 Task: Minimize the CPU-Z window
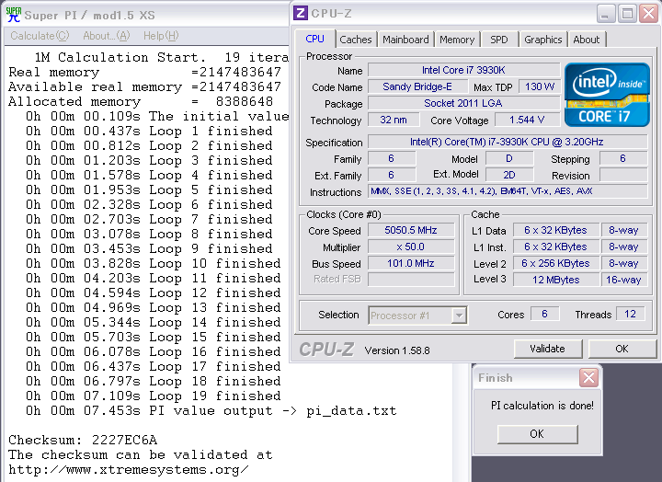tap(605, 13)
